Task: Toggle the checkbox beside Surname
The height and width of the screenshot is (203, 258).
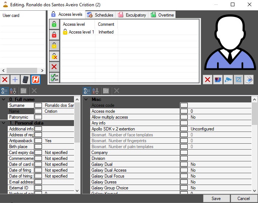Action: tap(38, 105)
